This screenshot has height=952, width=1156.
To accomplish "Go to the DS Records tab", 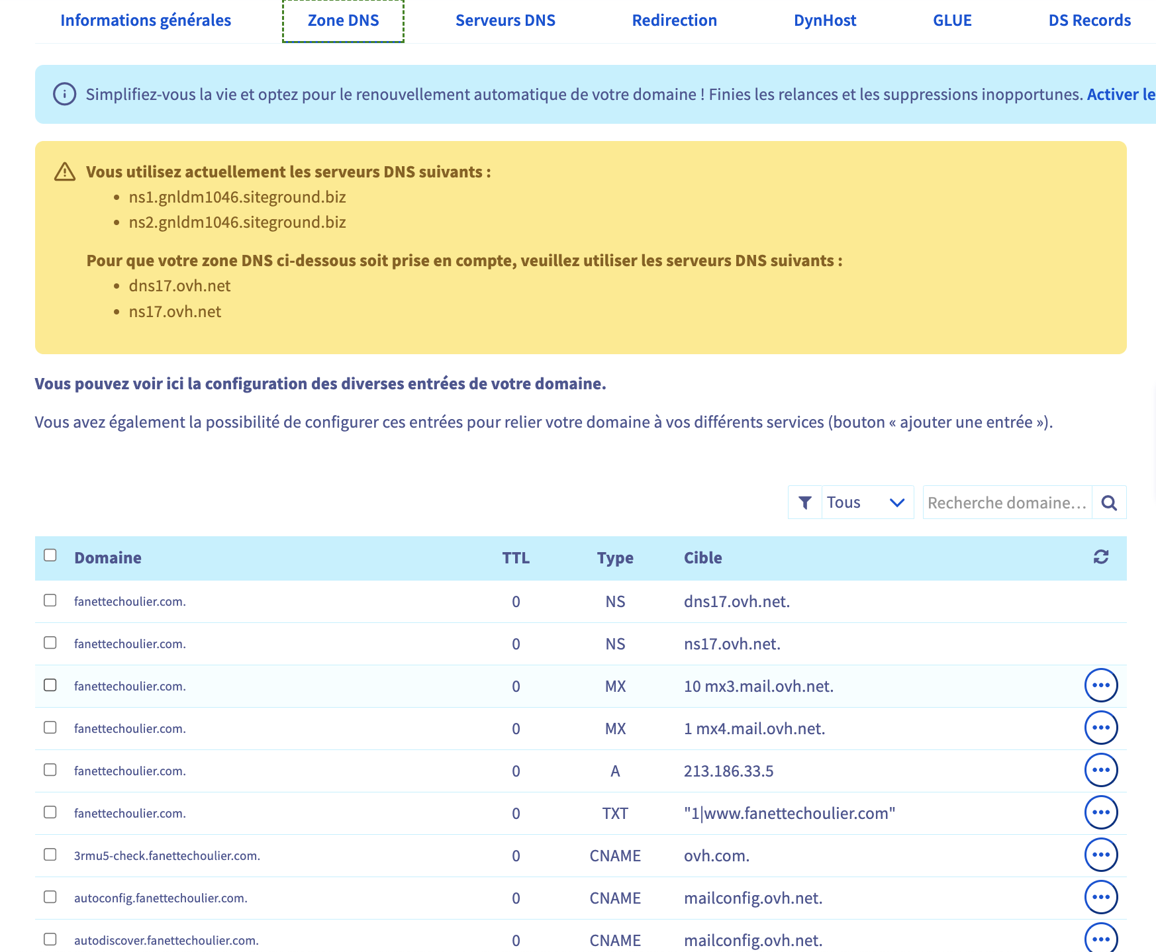I will click(x=1089, y=21).
